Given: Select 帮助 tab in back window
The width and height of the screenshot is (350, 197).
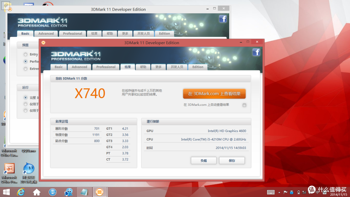Looking at the screenshot, I should click(110, 33).
